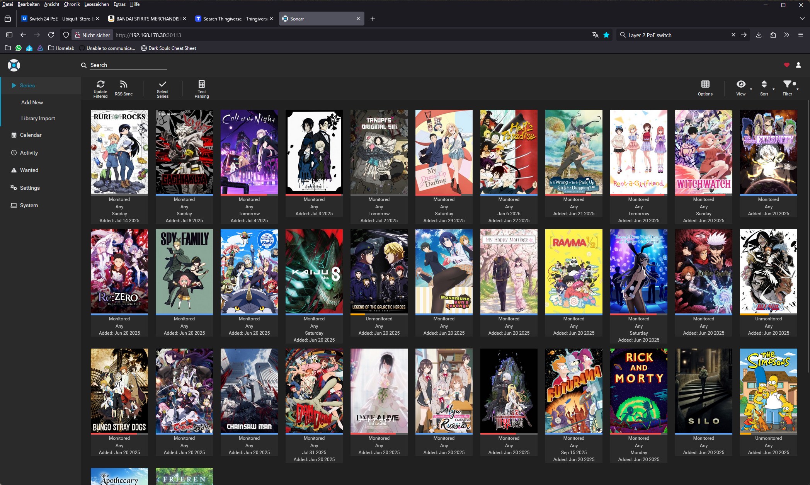Open the user account icon
The height and width of the screenshot is (485, 810).
(798, 65)
